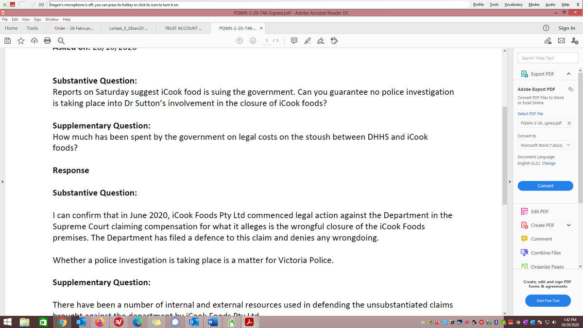This screenshot has height=328, width=583.
Task: Click the Start Free Trial button
Action: [x=548, y=301]
